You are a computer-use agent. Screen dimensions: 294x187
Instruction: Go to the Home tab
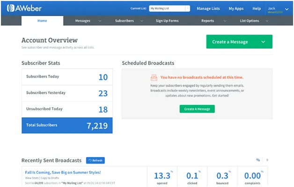[x=42, y=21]
